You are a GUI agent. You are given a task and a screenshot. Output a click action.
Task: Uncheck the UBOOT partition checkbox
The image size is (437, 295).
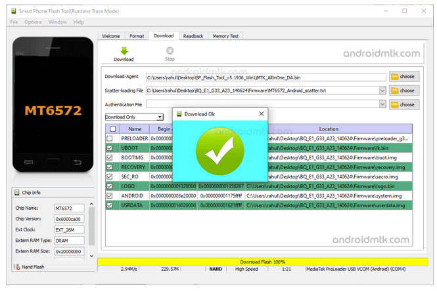click(x=110, y=148)
